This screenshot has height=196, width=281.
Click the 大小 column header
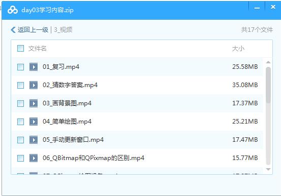[x=238, y=49]
